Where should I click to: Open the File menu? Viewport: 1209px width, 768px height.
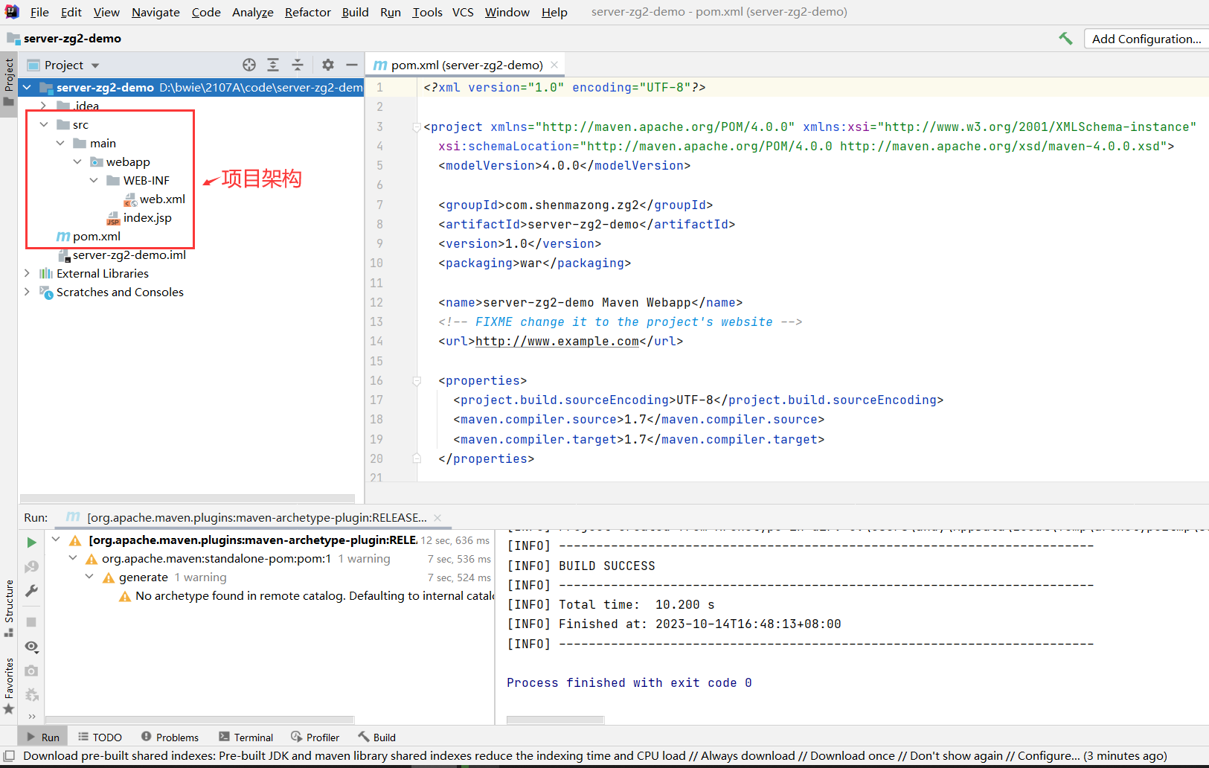click(x=39, y=12)
